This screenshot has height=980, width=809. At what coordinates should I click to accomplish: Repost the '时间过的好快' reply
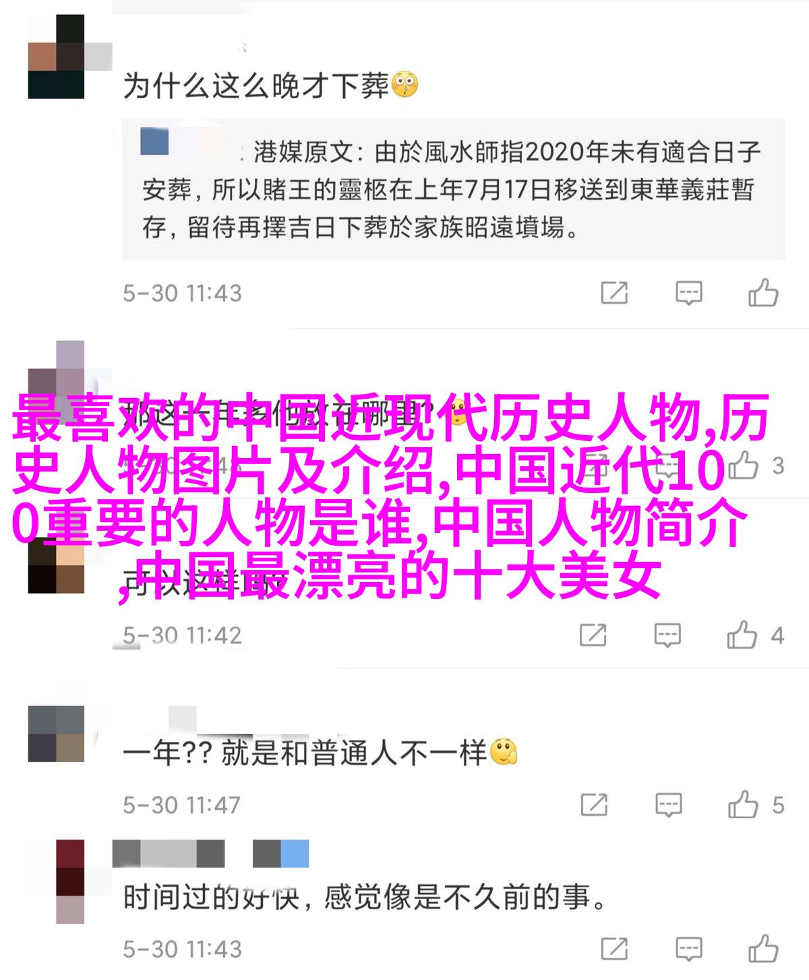[614, 949]
